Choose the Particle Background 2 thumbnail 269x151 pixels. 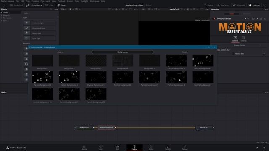click(203, 60)
